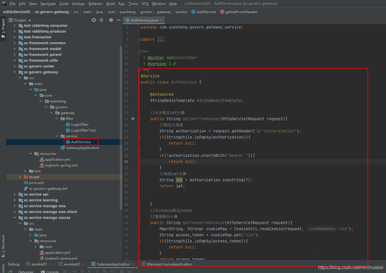The height and width of the screenshot is (273, 386).
Task: Click the locate-in-project target icon
Action: click(x=94, y=20)
